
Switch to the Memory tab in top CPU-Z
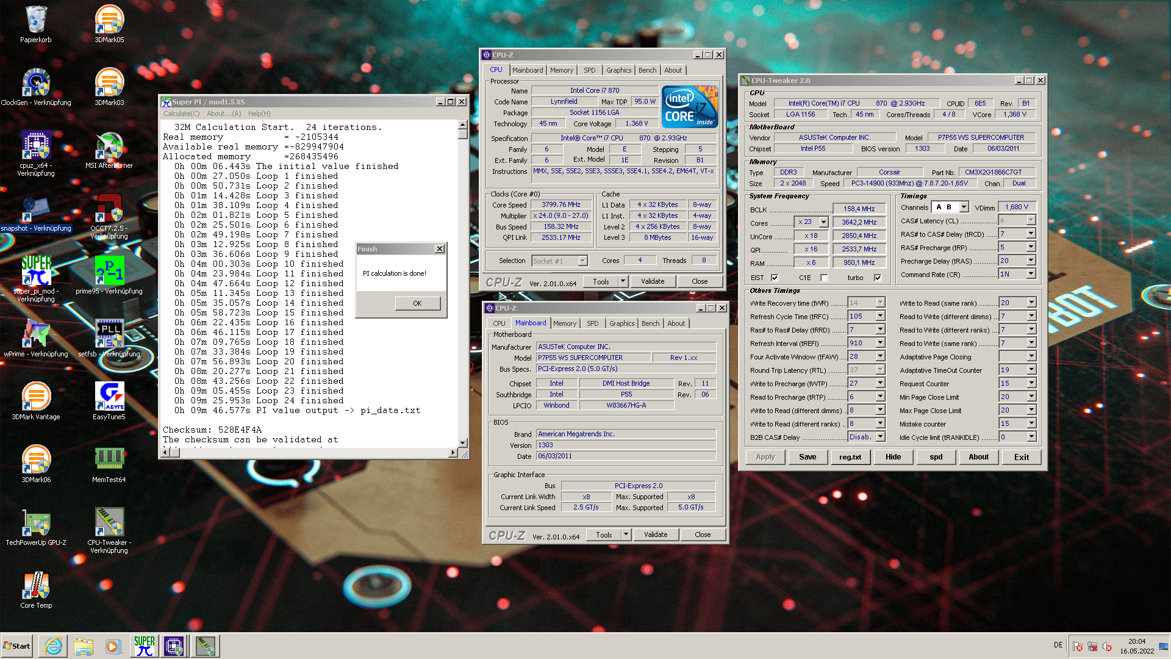click(x=561, y=70)
